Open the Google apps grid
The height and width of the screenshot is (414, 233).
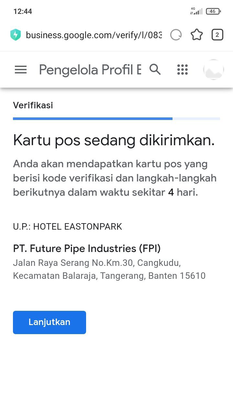(183, 70)
